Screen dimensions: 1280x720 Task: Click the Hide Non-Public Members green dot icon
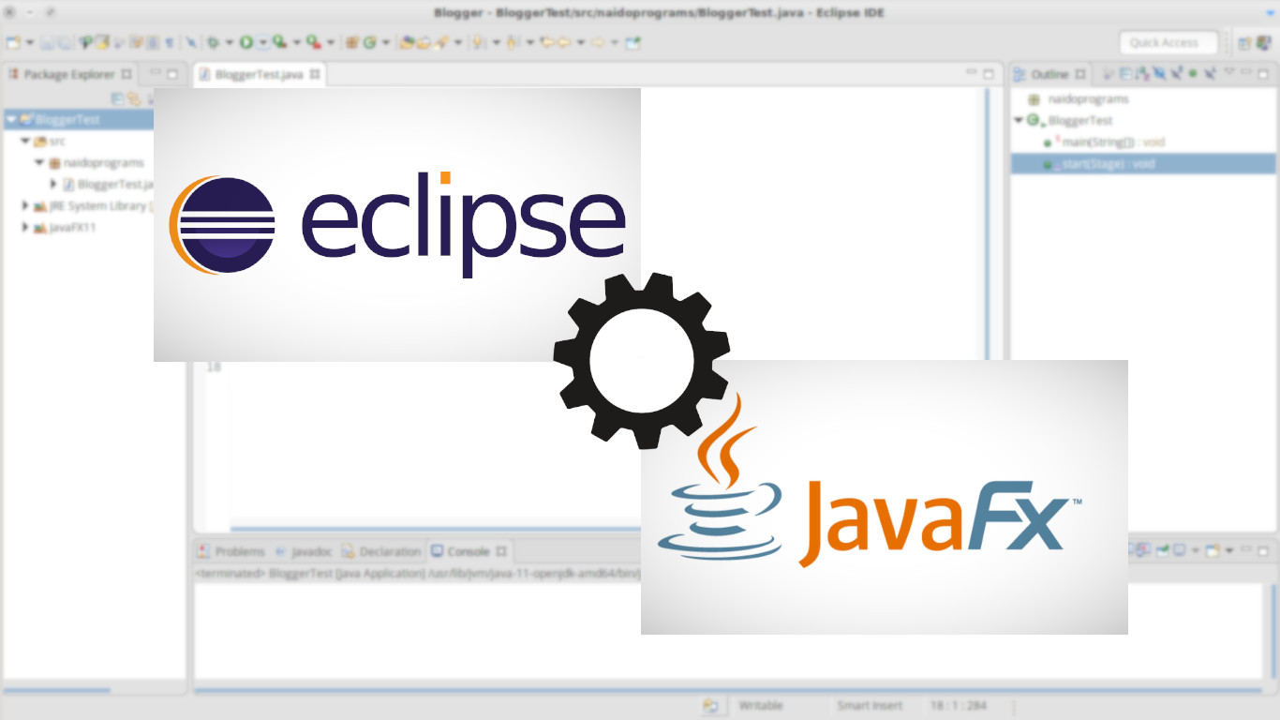coord(1192,74)
